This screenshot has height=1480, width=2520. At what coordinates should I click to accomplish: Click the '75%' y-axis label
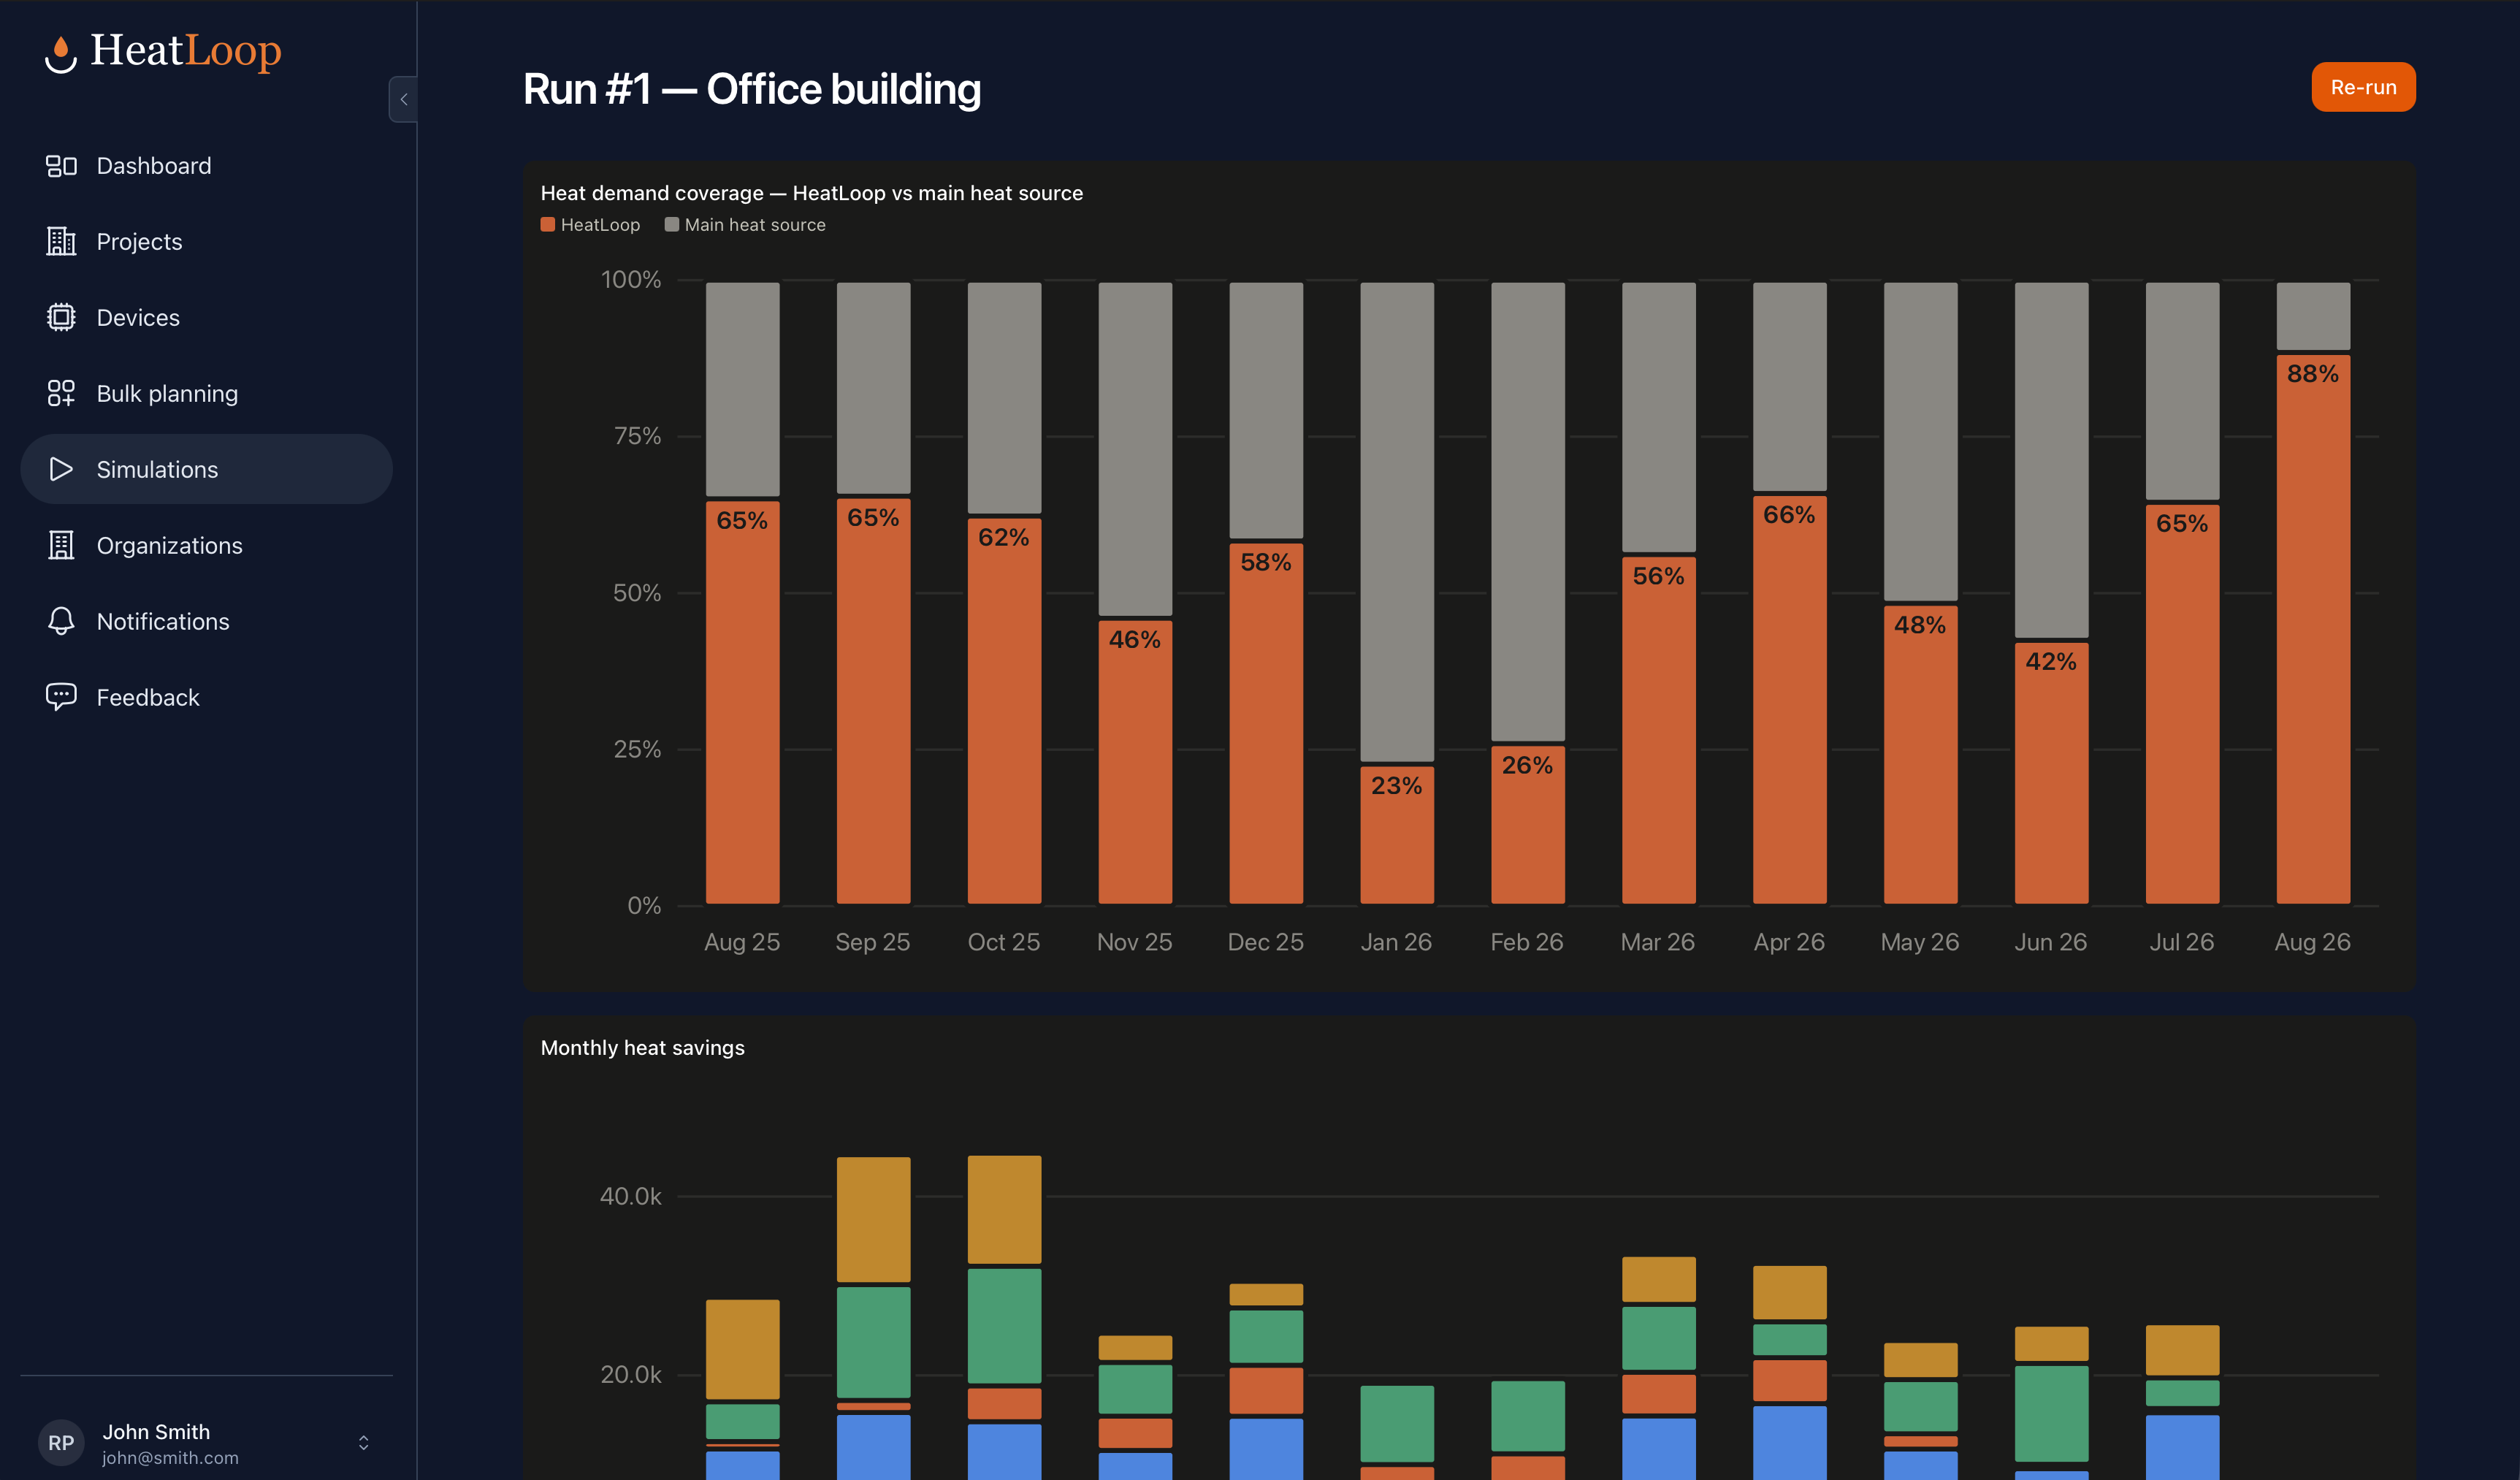(x=637, y=436)
